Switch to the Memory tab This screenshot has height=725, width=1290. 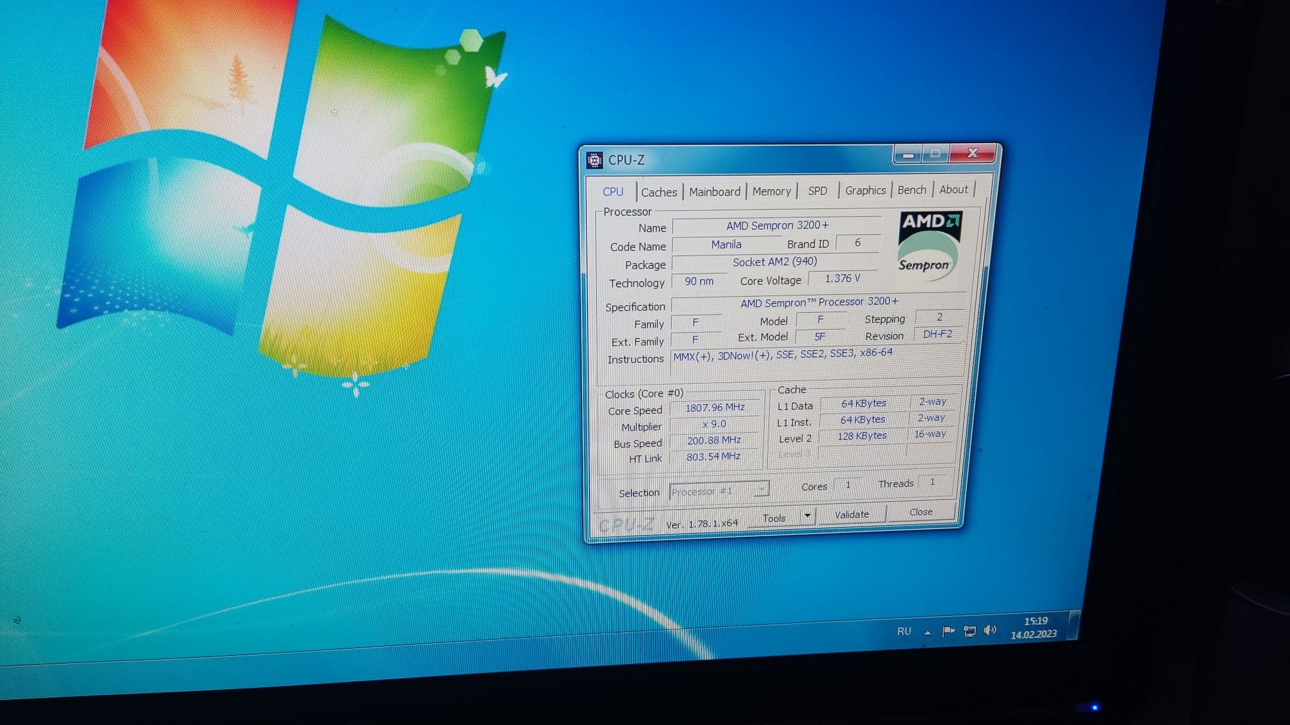click(x=771, y=191)
